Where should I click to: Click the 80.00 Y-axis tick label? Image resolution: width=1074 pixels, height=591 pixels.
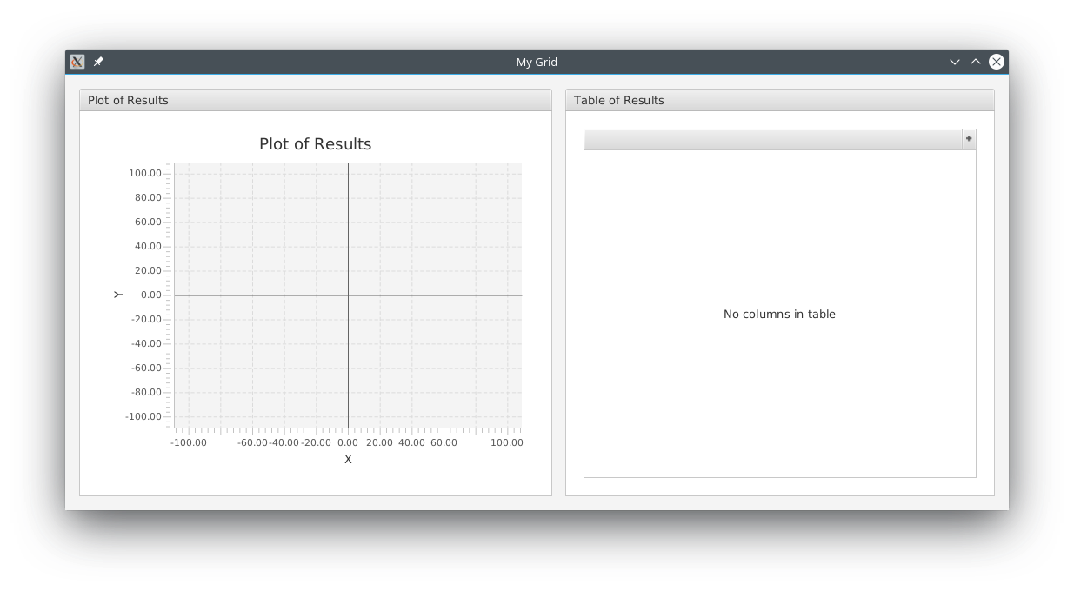[148, 197]
